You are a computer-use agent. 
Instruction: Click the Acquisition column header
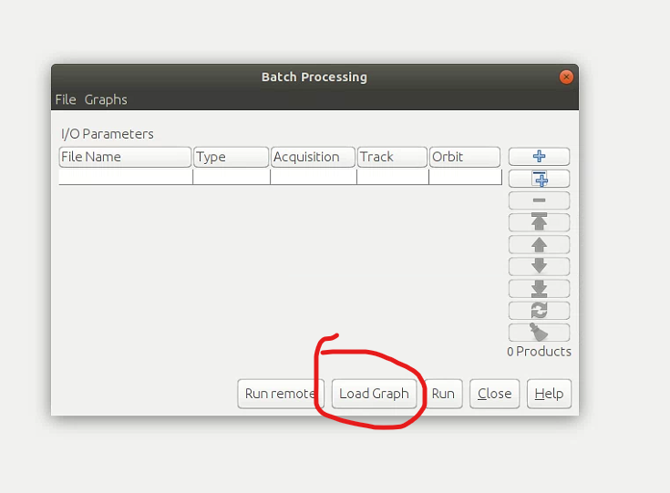pyautogui.click(x=313, y=157)
